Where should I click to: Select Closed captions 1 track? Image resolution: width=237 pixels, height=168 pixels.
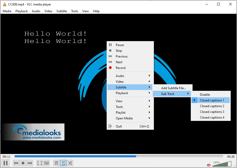pos(211,100)
